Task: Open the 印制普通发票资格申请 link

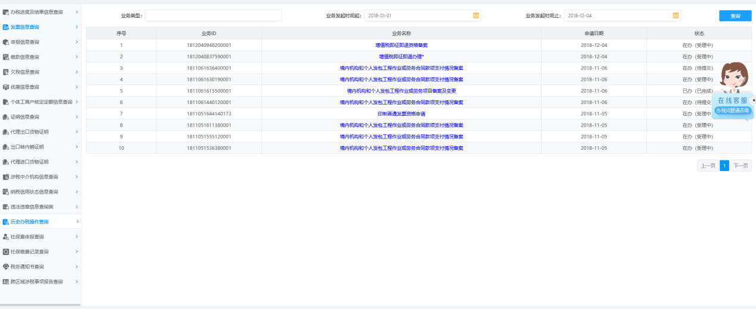Action: [401, 113]
